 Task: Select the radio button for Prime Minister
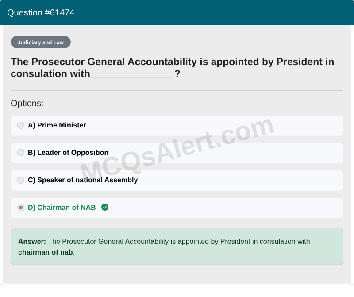[x=21, y=125]
